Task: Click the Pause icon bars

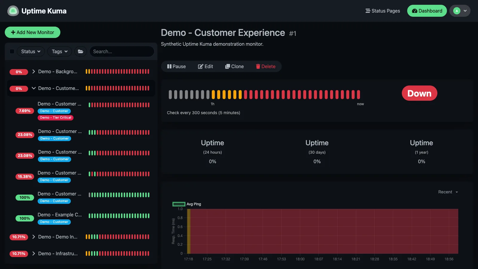Action: [169, 66]
